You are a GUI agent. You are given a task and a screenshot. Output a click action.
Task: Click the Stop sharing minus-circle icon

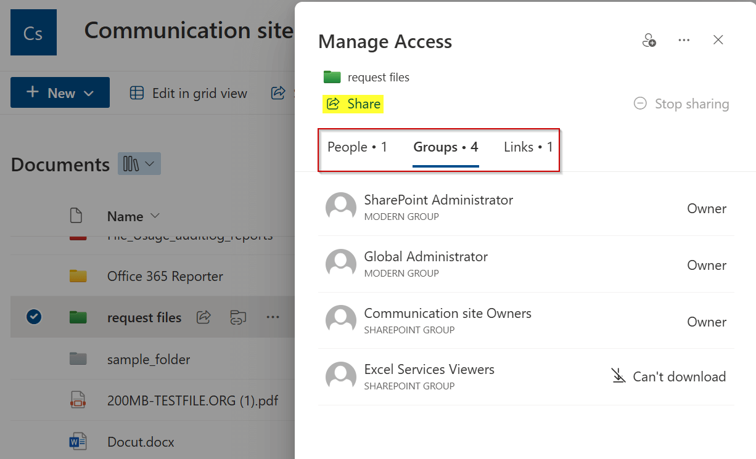pos(640,104)
